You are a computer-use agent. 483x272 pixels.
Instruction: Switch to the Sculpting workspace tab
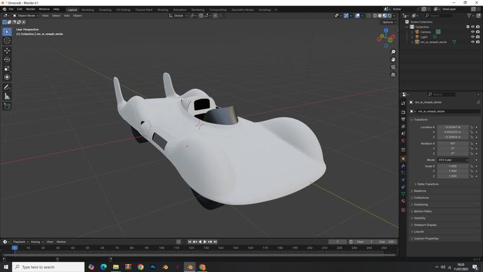105,10
